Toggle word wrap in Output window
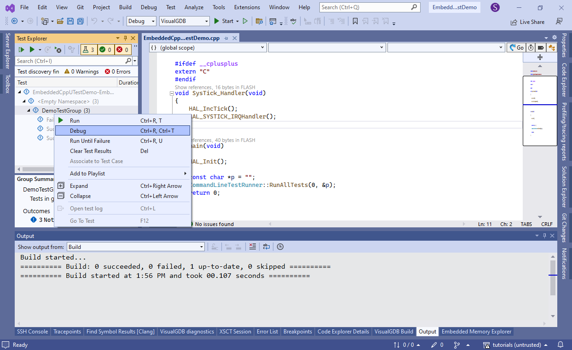 point(266,247)
